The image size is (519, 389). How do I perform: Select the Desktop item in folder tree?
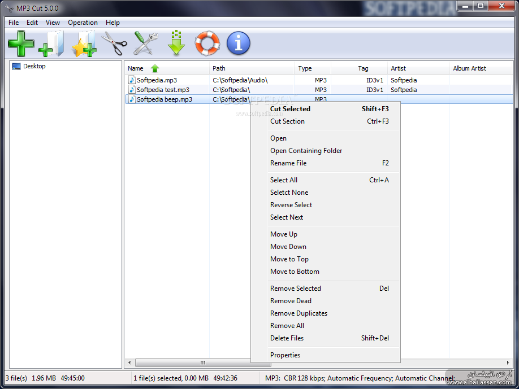pyautogui.click(x=34, y=66)
